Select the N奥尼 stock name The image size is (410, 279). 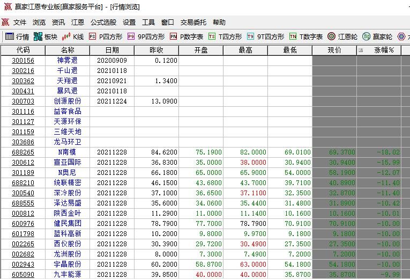(67, 172)
